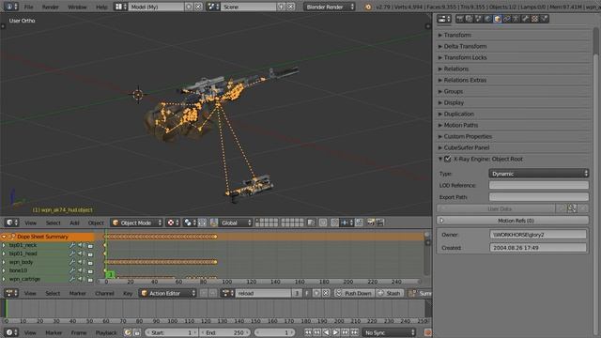Open the Texture properties tab
The width and height of the screenshot is (601, 338).
click(534, 19)
